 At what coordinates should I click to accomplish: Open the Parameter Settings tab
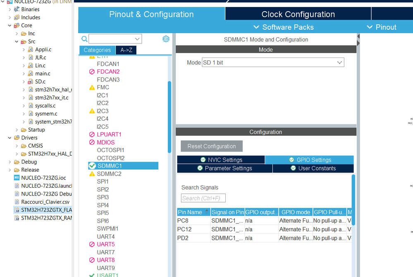point(224,168)
